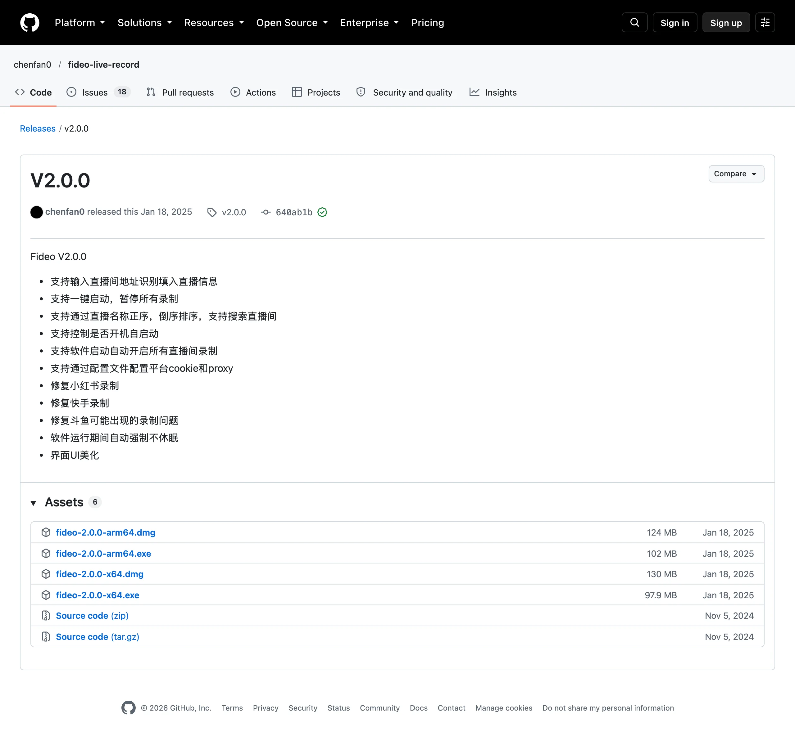795x741 pixels.
Task: Open the Compare dropdown button
Action: (x=736, y=173)
